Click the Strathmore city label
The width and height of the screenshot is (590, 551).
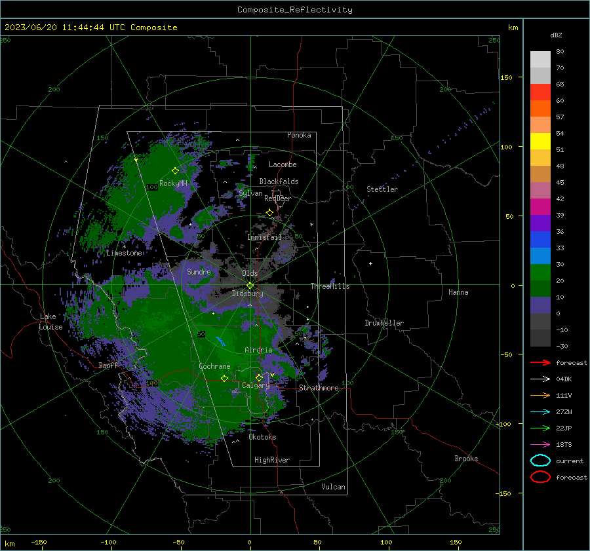(319, 388)
